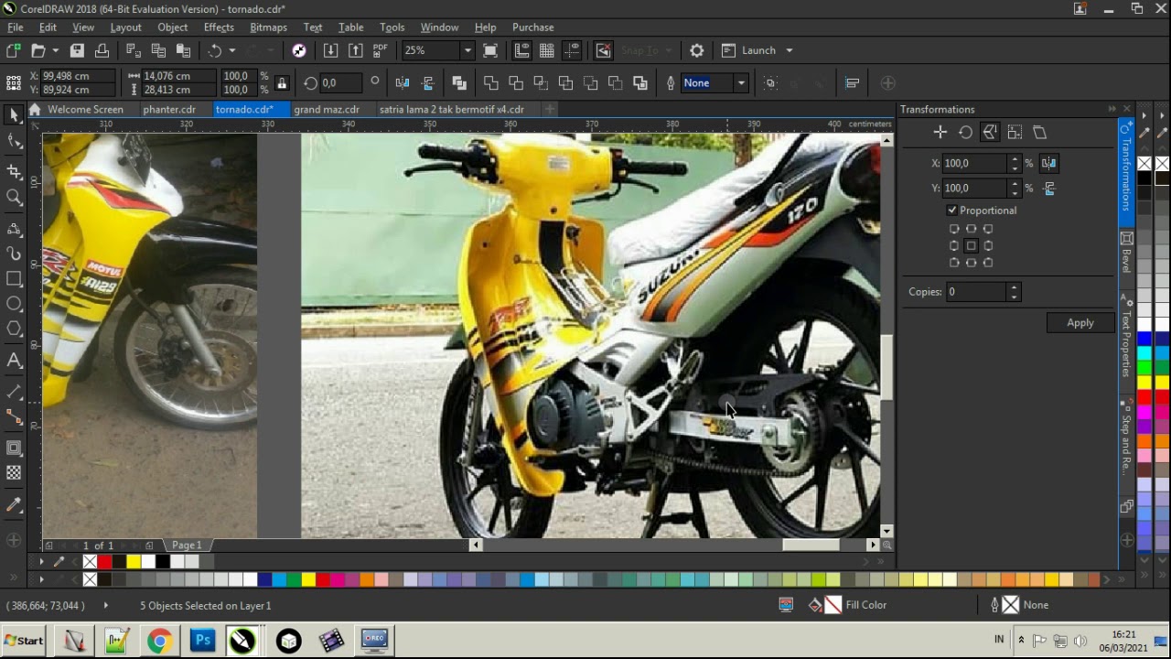
Task: Toggle the Proportional checkbox
Action: 952,211
